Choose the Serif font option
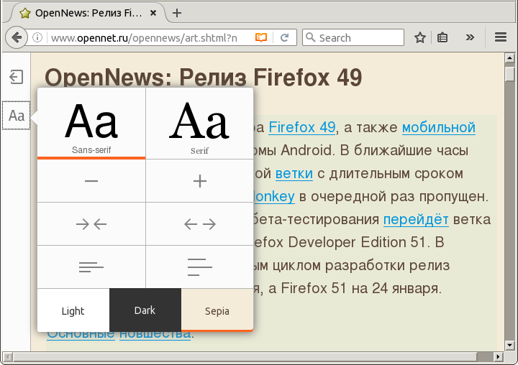The height and width of the screenshot is (365, 518). tap(199, 124)
